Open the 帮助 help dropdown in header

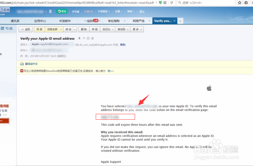click(131, 12)
